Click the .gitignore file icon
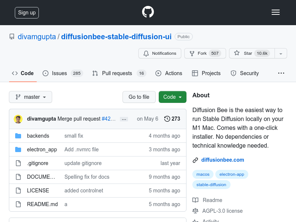The width and height of the screenshot is (296, 222). tap(18, 163)
